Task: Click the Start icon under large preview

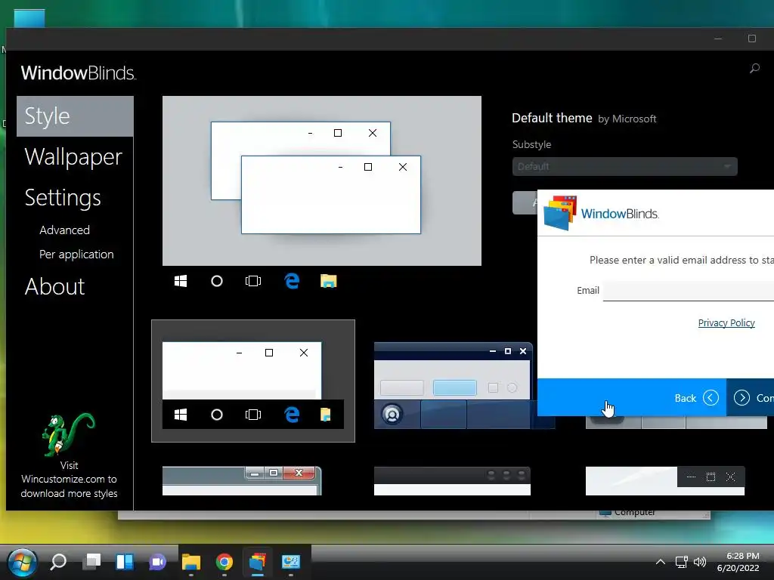Action: tap(181, 281)
